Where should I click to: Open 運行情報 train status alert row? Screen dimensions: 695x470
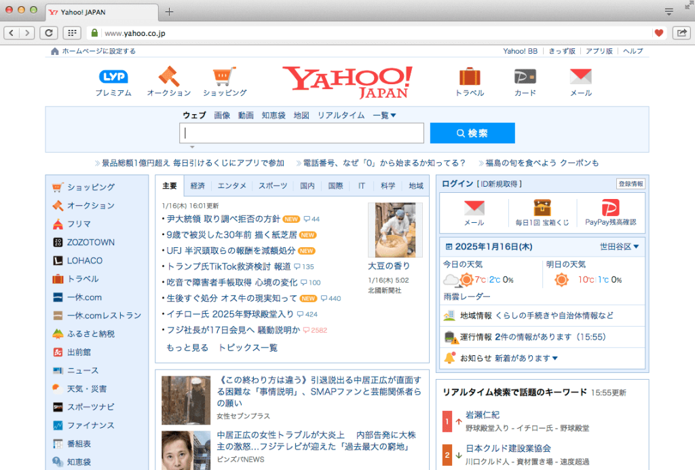tap(542, 337)
